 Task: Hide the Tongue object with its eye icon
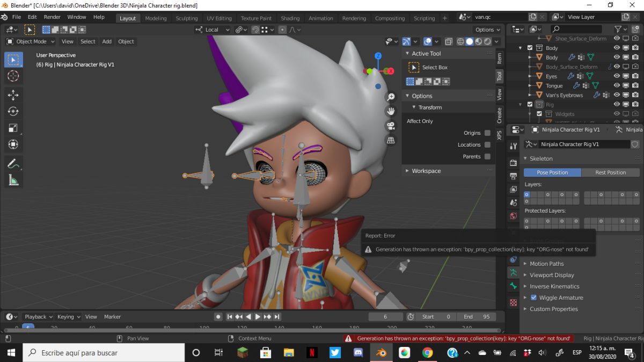(617, 85)
